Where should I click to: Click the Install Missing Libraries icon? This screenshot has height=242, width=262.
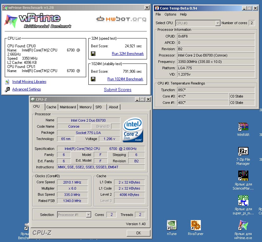[x=7, y=82]
